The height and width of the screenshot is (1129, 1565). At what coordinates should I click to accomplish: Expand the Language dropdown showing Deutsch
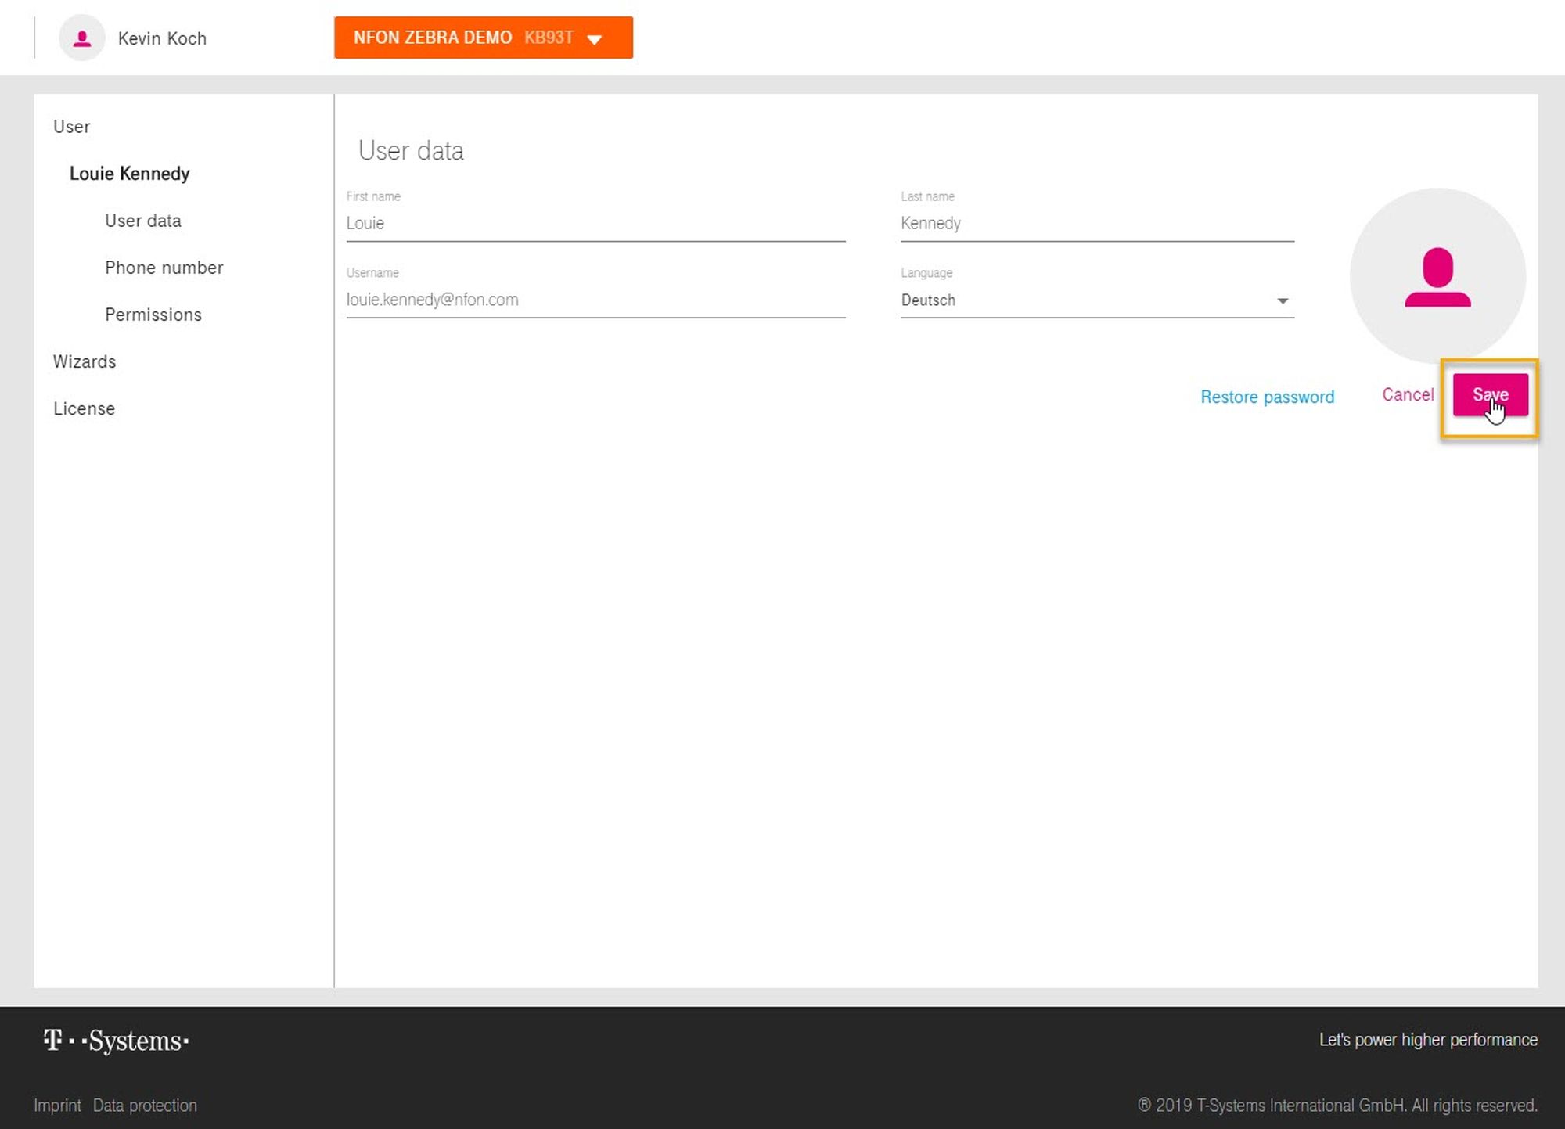click(x=1095, y=300)
